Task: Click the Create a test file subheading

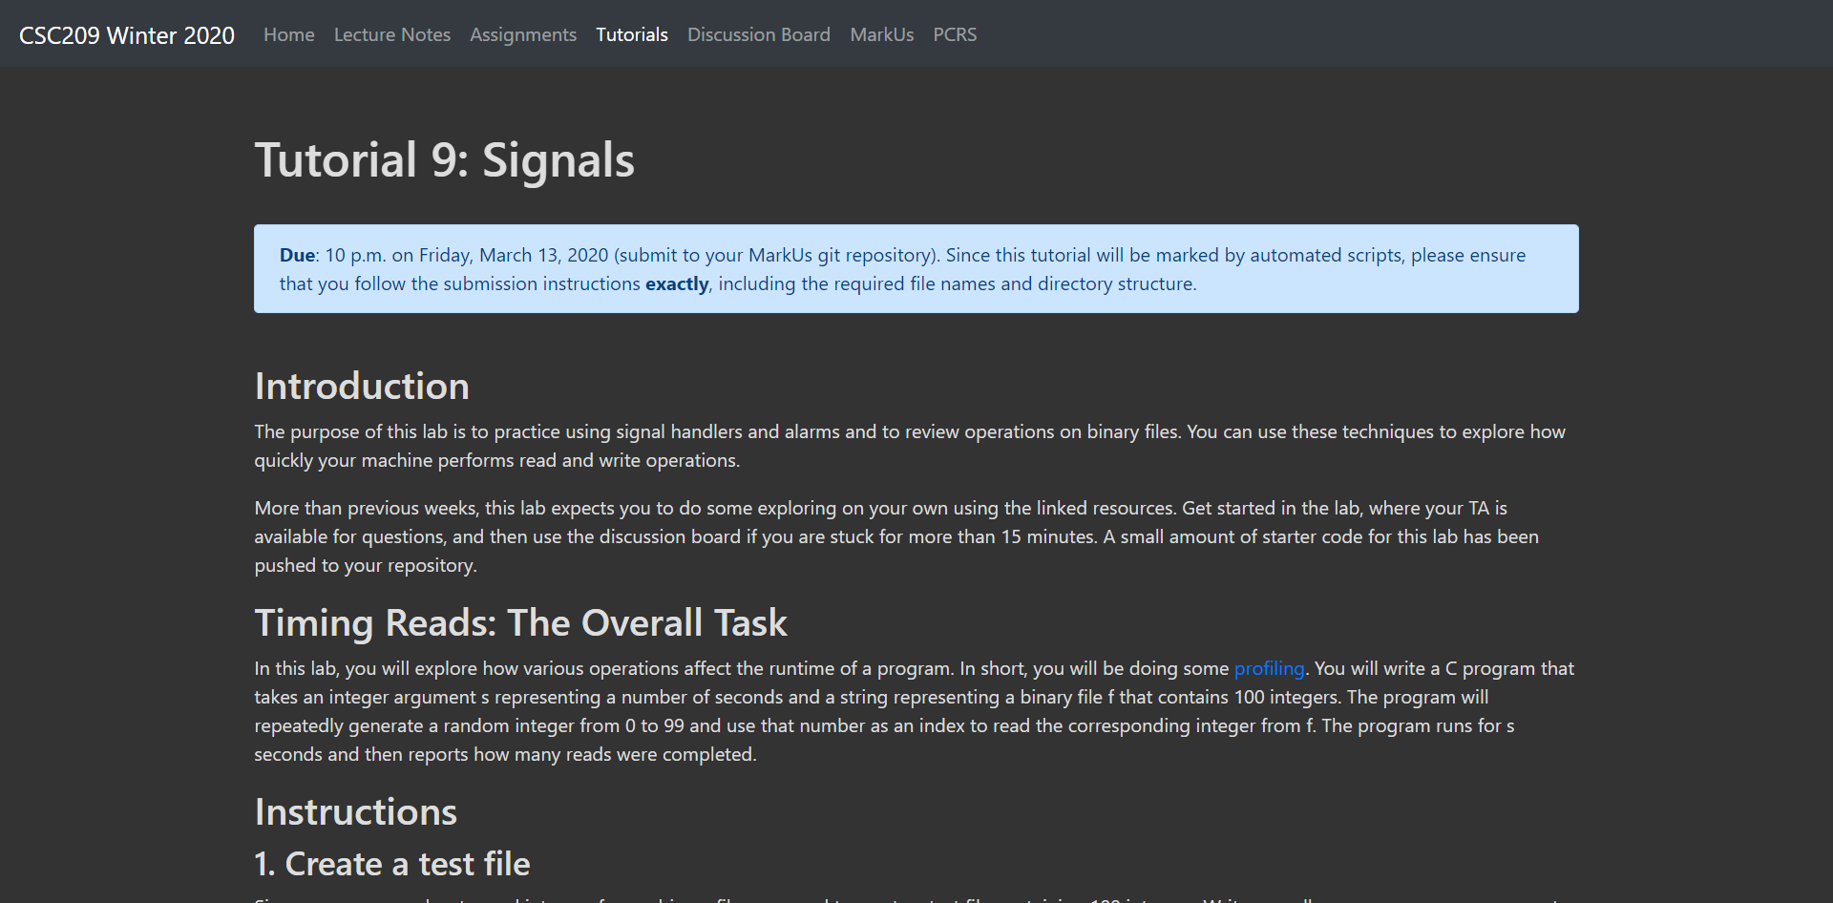Action: click(x=391, y=864)
